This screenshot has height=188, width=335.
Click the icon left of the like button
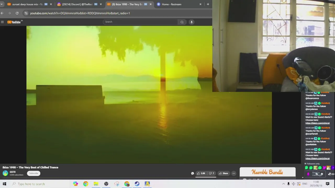(x=193, y=173)
